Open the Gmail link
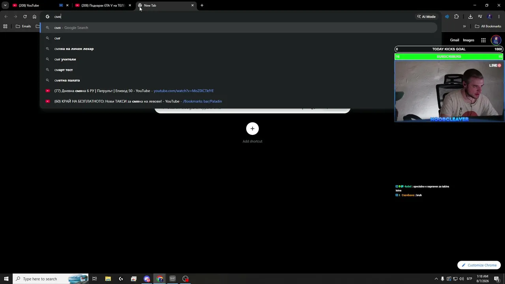505x284 pixels. point(454,40)
